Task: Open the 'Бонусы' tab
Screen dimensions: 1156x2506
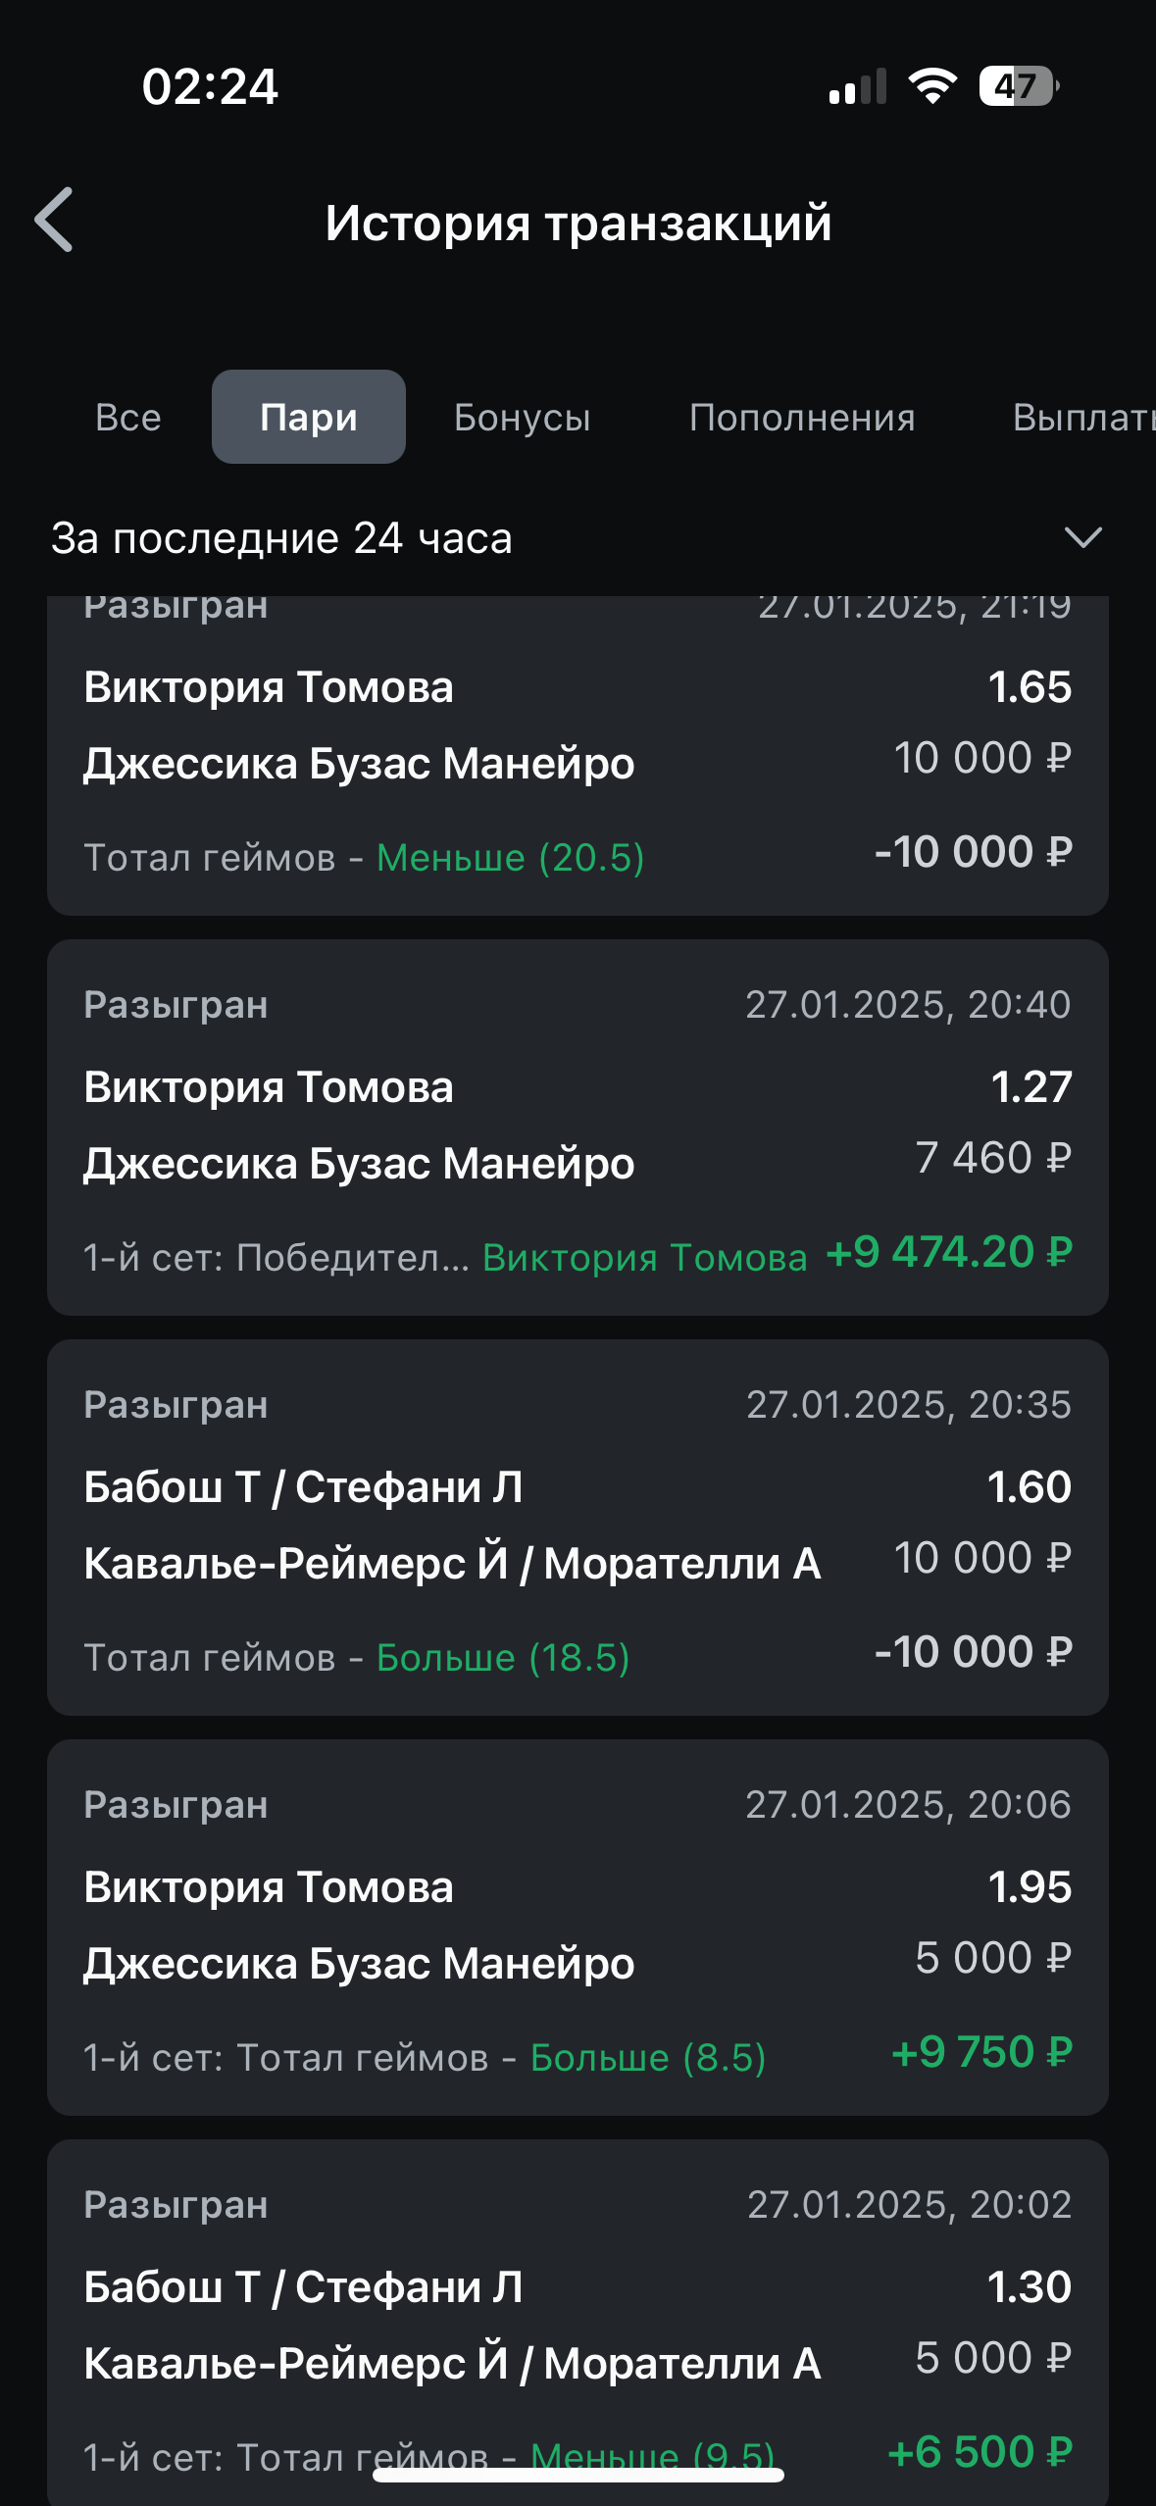Action: 523,418
